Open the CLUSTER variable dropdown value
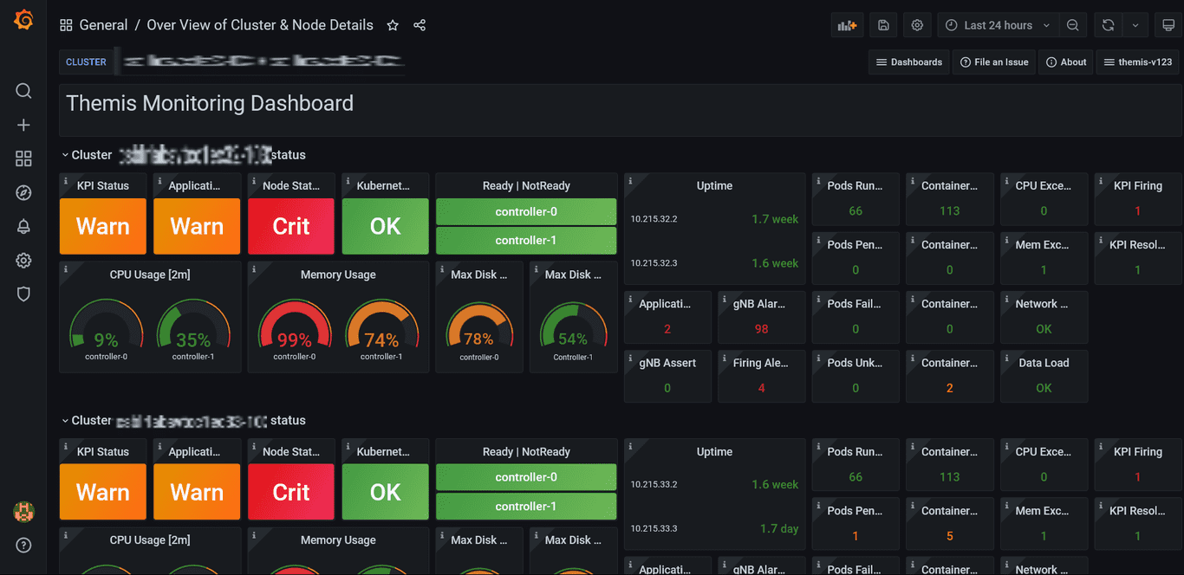1184x575 pixels. [x=260, y=61]
